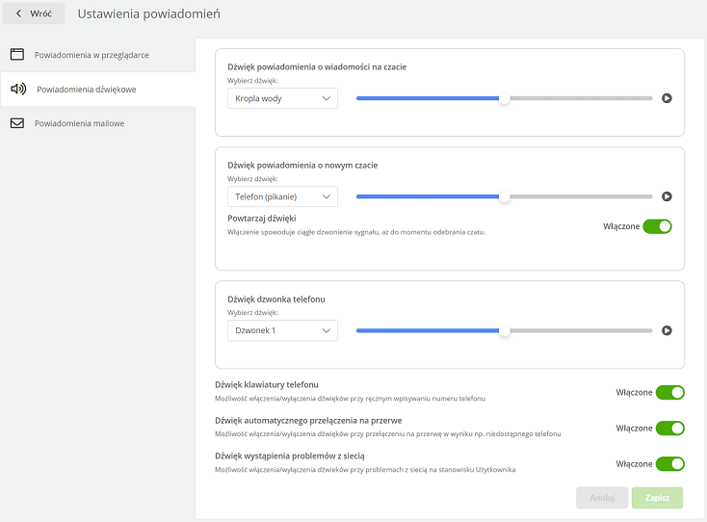707x522 pixels.
Task: Play preview of phone ringtone
Action: point(667,330)
